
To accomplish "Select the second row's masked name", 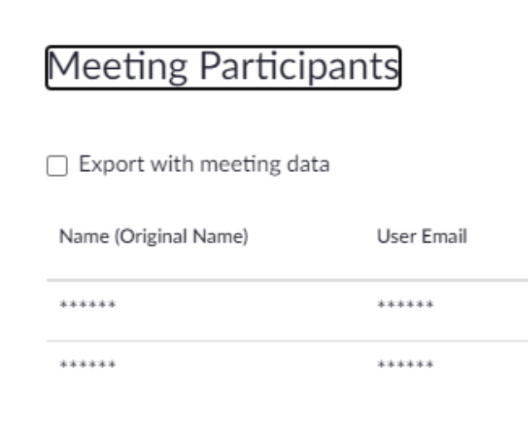I will 87,365.
